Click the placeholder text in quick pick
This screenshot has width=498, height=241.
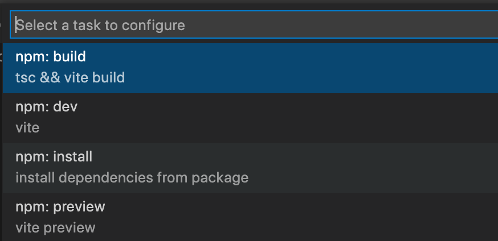[x=101, y=26]
